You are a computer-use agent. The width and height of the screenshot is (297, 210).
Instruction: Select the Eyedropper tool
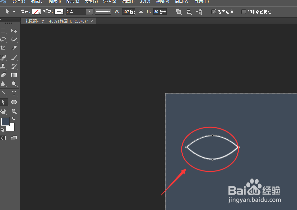click(14, 48)
